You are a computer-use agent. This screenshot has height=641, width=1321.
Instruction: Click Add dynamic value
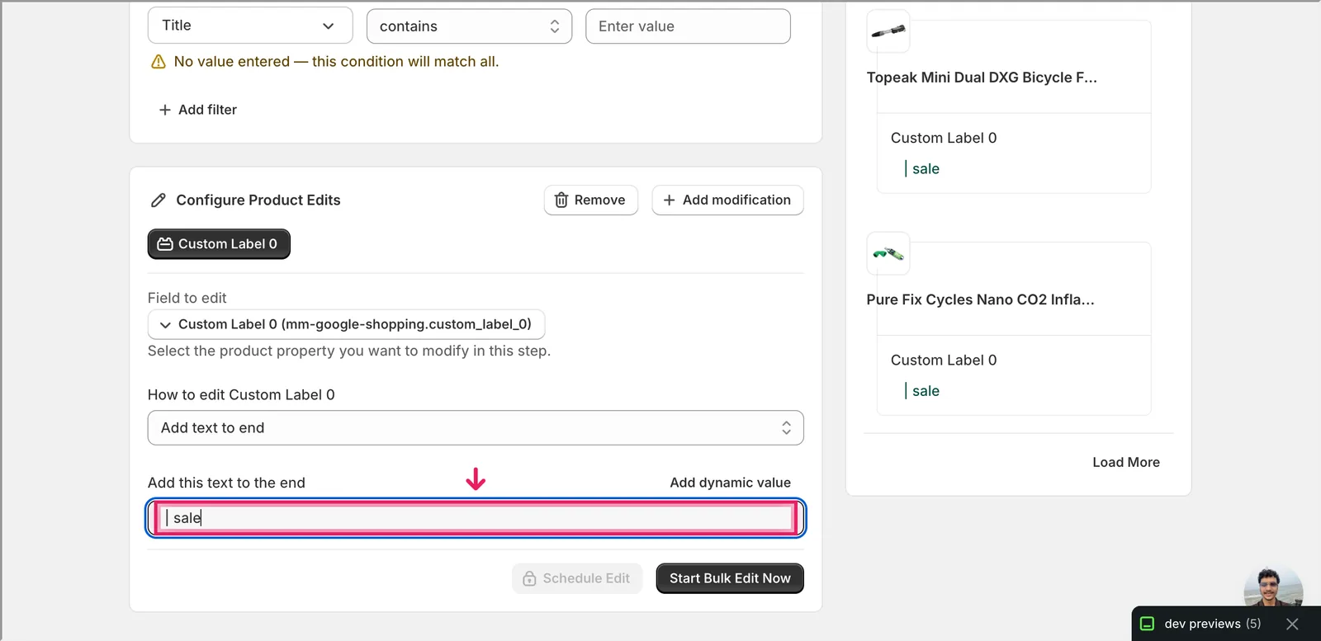pyautogui.click(x=730, y=483)
